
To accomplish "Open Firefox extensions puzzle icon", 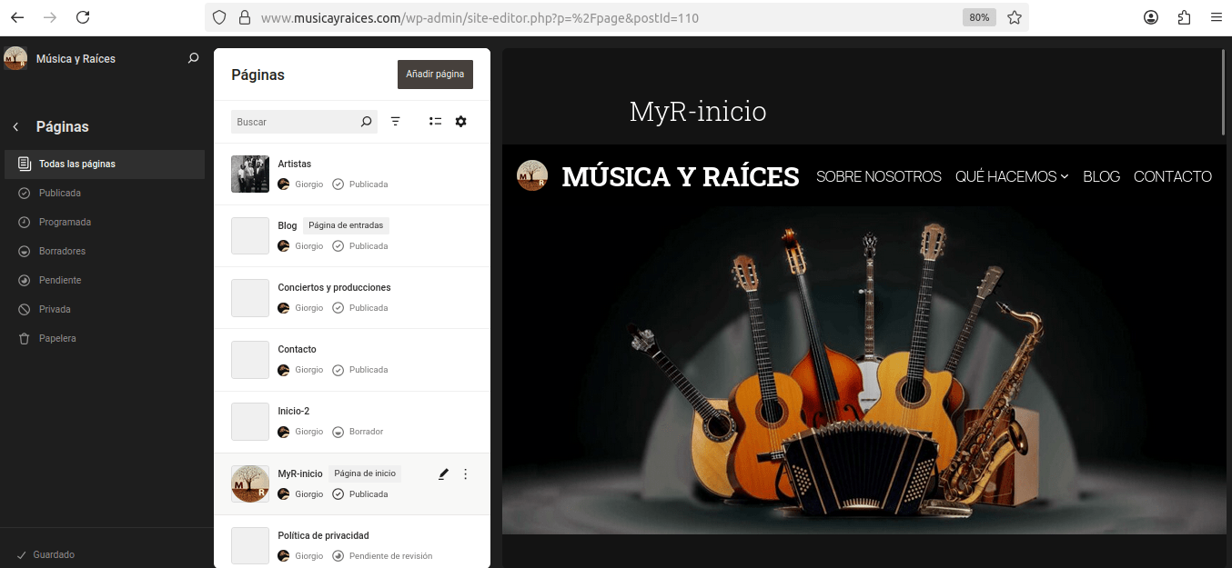I will 1184,17.
